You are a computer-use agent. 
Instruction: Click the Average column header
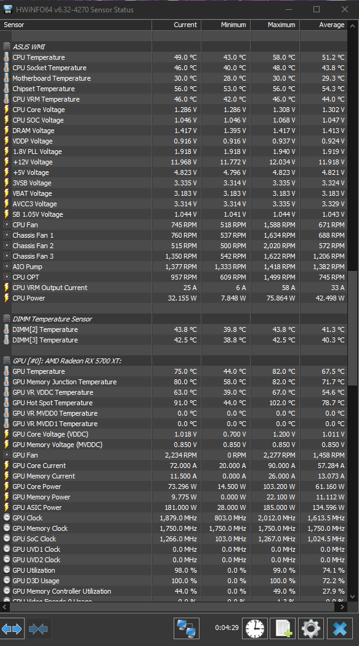[323, 25]
